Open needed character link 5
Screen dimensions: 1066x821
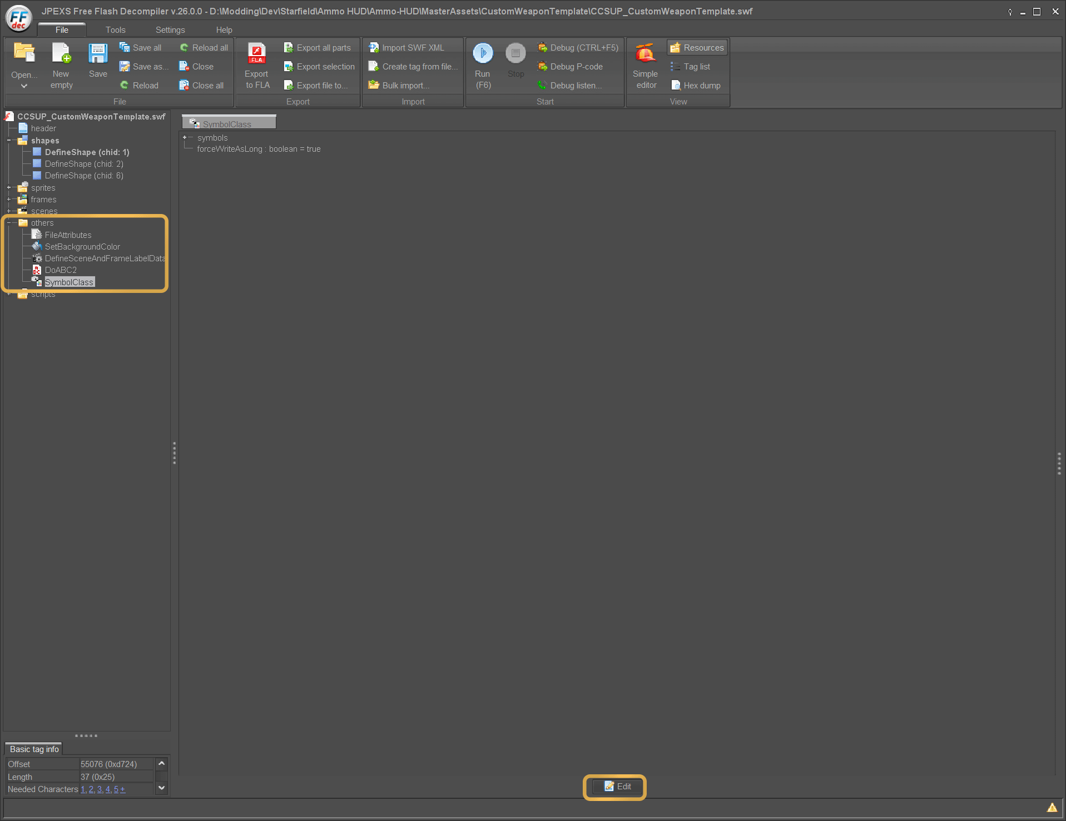(116, 789)
